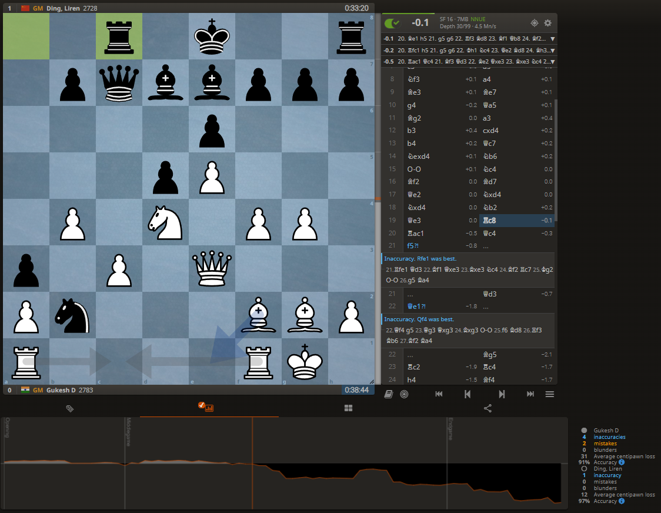Click the show threat target icon
Screen dimensions: 661x513
point(534,23)
